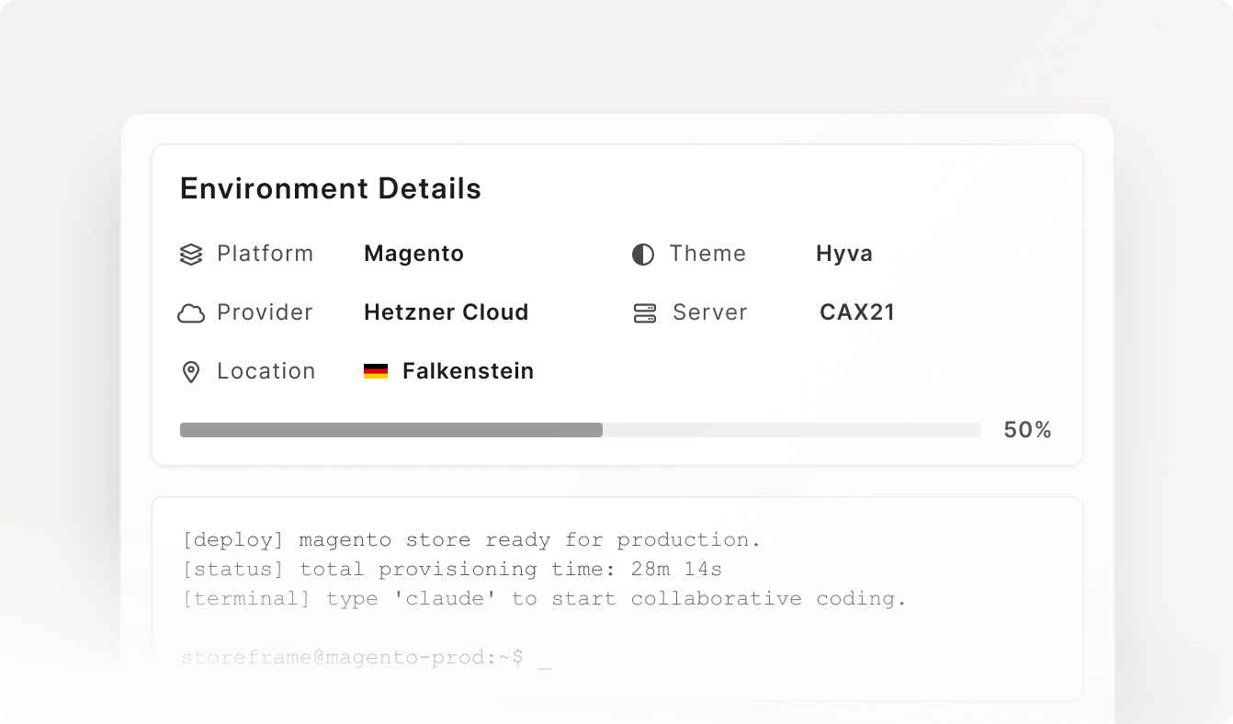1233x724 pixels.
Task: Click the "type 'claude'" terminal hint line
Action: (x=545, y=598)
